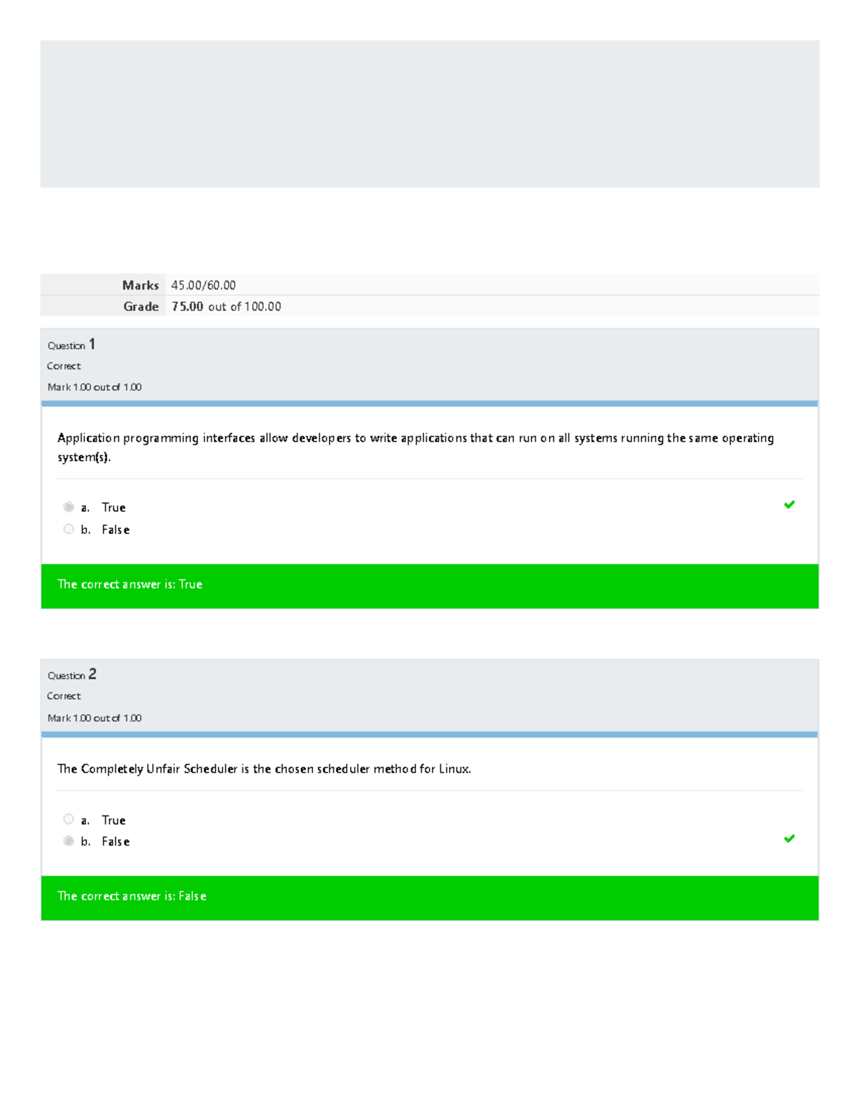Click 'The correct answer is: False' banner
858x1110 pixels.
click(430, 898)
